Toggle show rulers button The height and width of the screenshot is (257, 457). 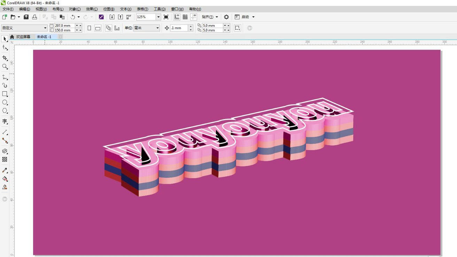pyautogui.click(x=177, y=17)
